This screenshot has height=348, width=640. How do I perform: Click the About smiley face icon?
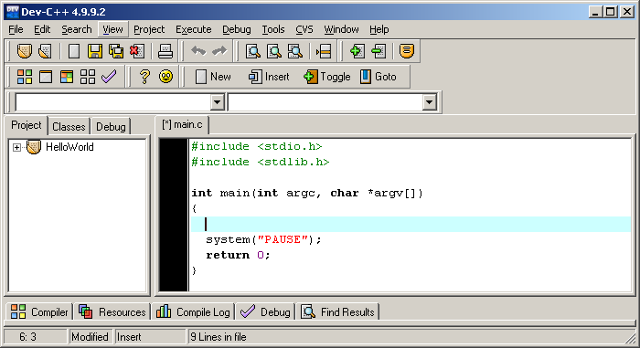click(x=165, y=77)
